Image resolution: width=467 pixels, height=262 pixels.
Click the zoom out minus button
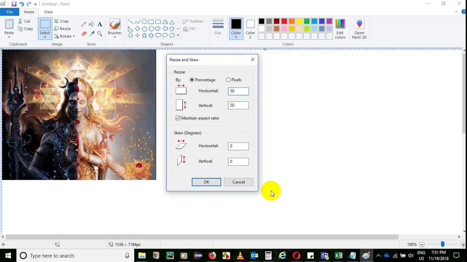coord(422,245)
